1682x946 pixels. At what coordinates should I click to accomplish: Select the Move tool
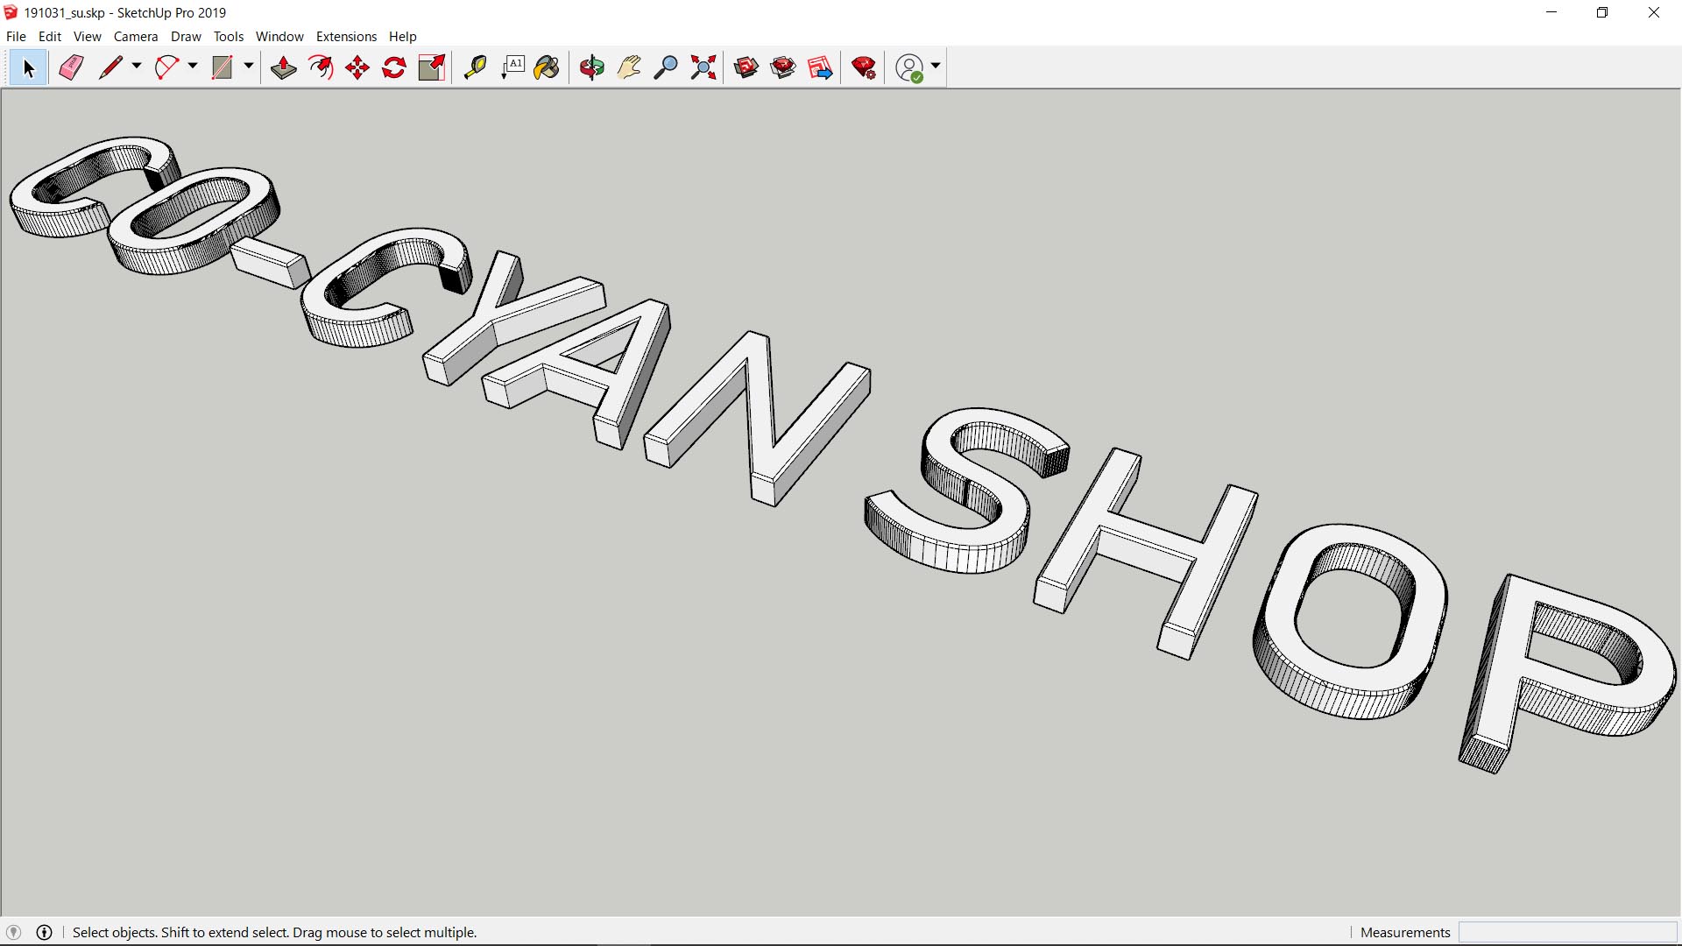coord(357,68)
